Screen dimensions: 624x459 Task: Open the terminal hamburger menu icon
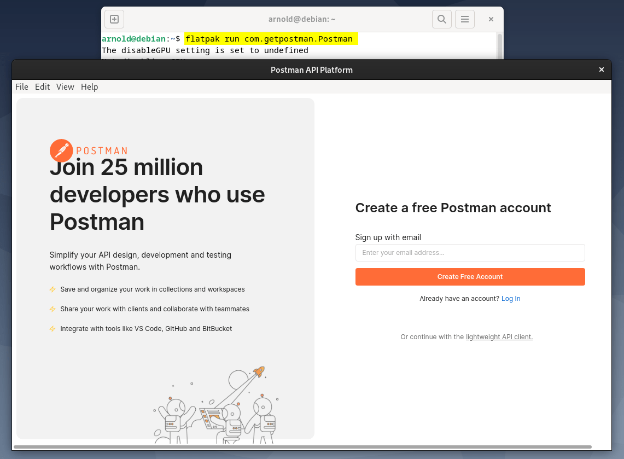(x=464, y=19)
